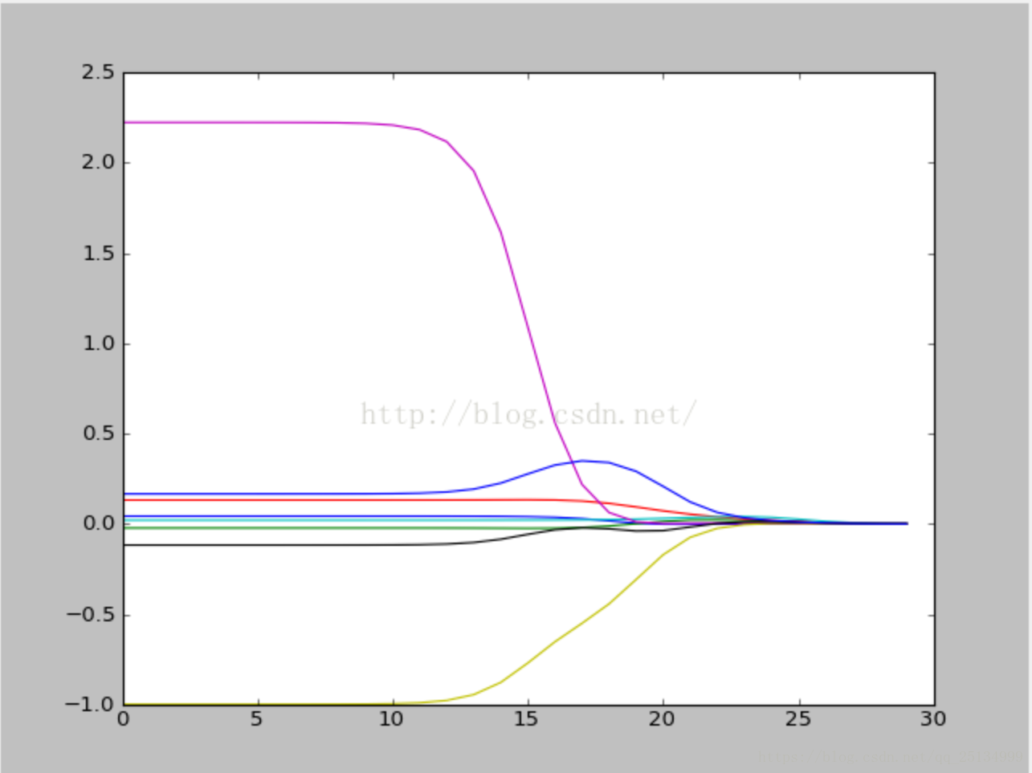
Task: Click the y-axis tick label 0.0
Action: point(97,523)
